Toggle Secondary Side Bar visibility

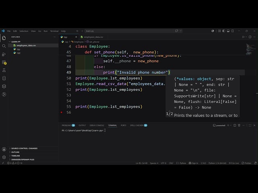(233, 31)
